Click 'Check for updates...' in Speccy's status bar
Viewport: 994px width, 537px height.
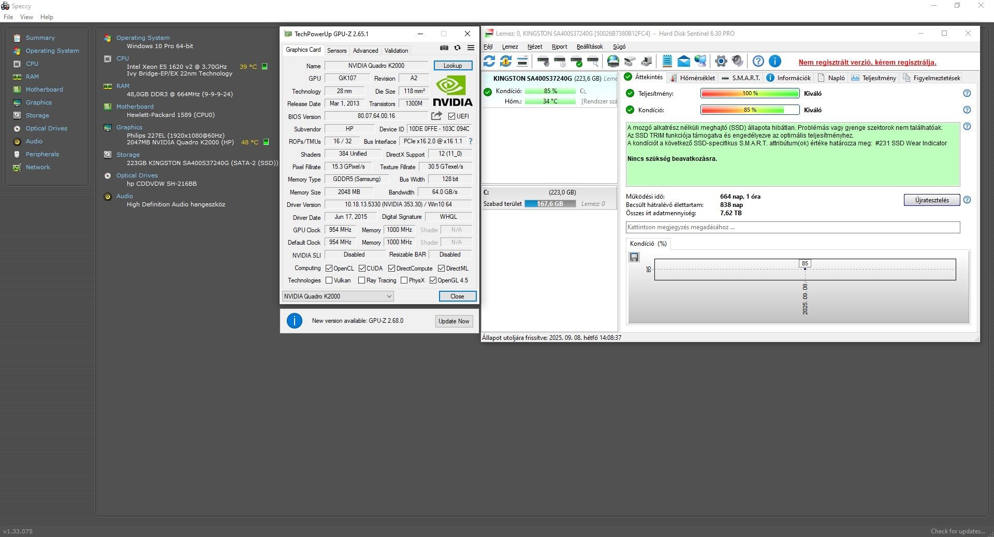coord(958,531)
